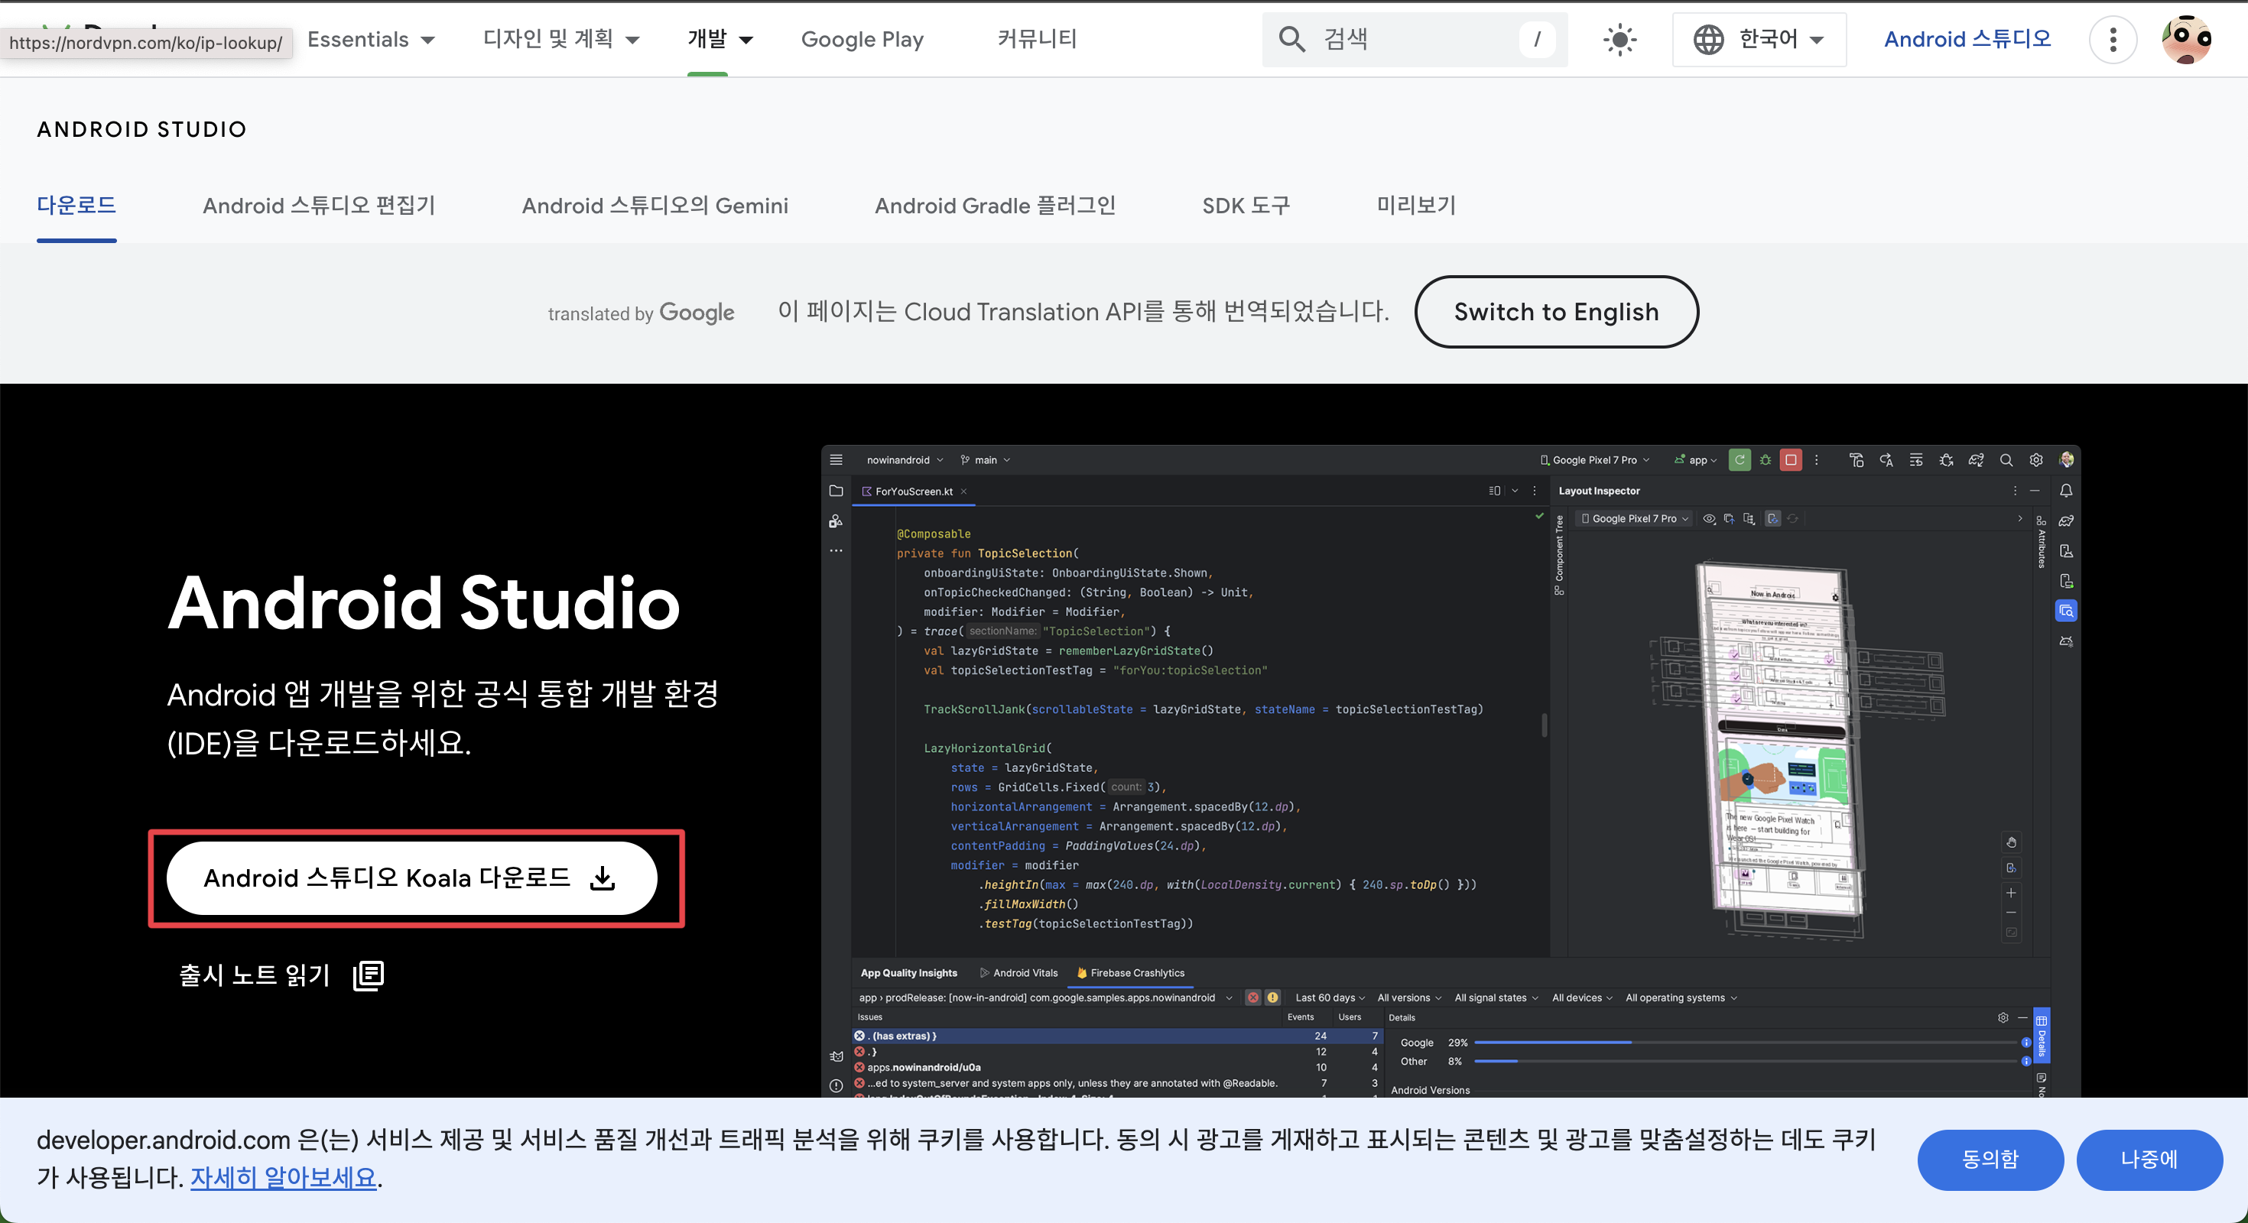Click the red stop button icon
The image size is (2248, 1223).
pyautogui.click(x=1790, y=459)
